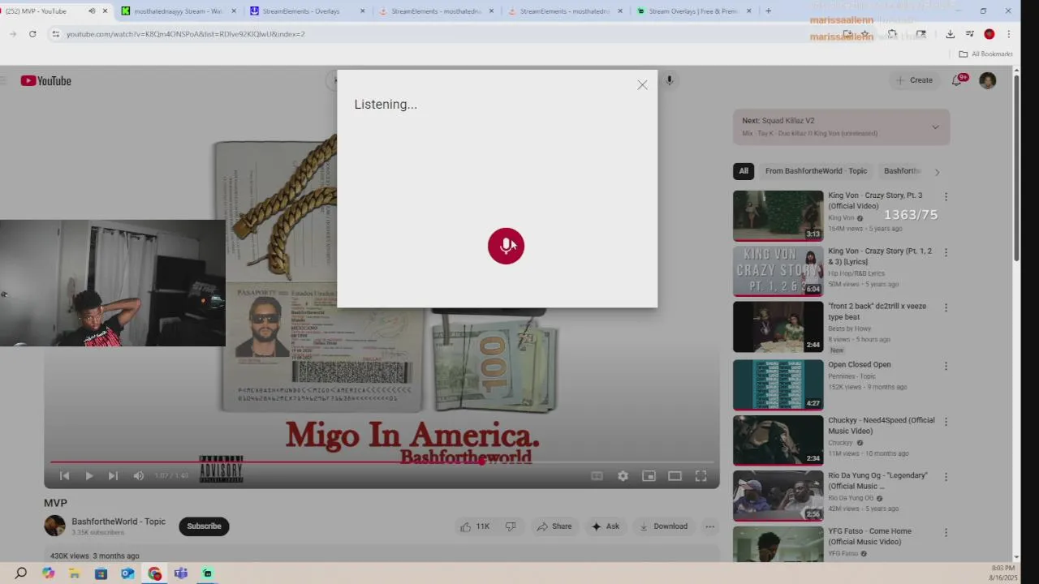Mute the MVP - YouTube tab via its speaker icon
This screenshot has width=1039, height=584.
[91, 11]
